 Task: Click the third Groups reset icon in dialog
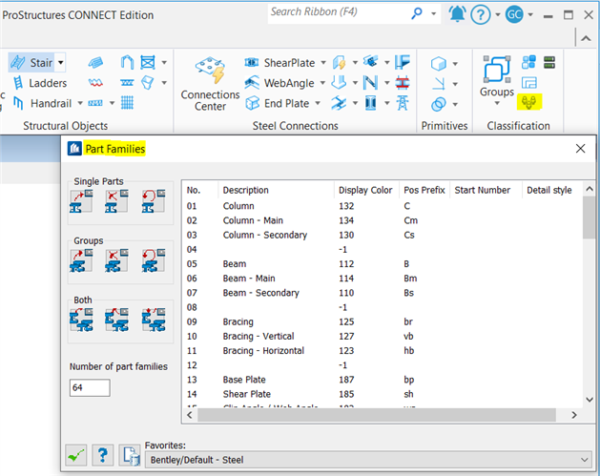tap(154, 260)
